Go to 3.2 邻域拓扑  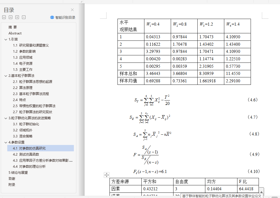(23, 130)
